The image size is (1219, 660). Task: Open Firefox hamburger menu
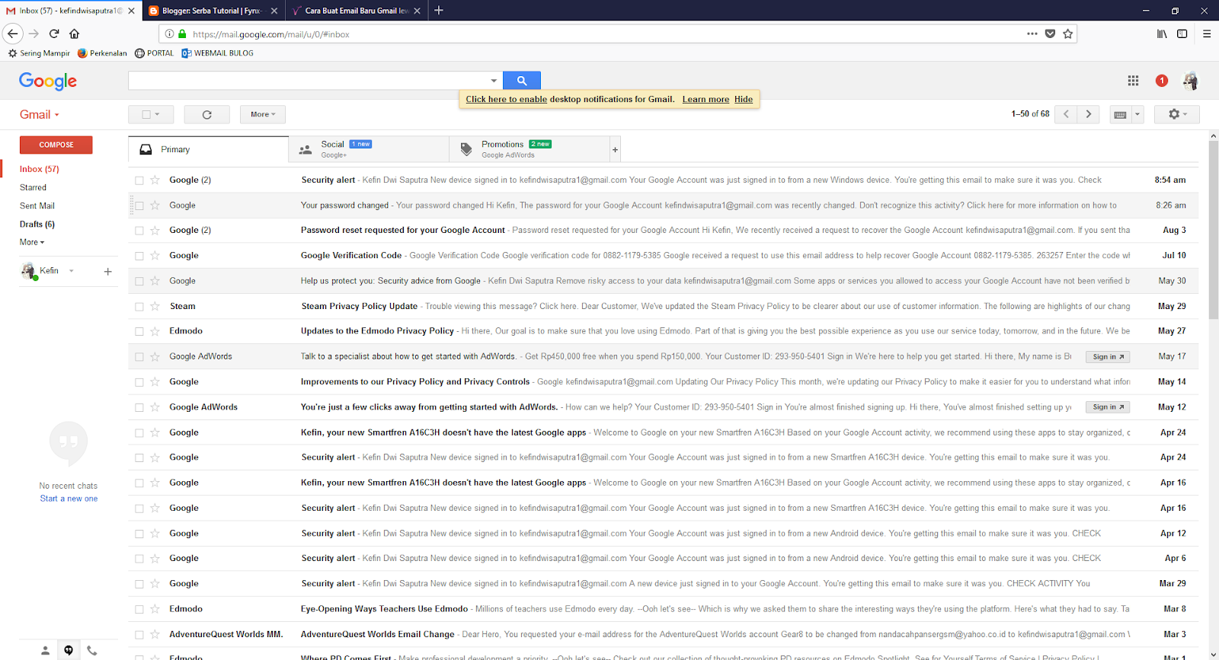point(1207,33)
